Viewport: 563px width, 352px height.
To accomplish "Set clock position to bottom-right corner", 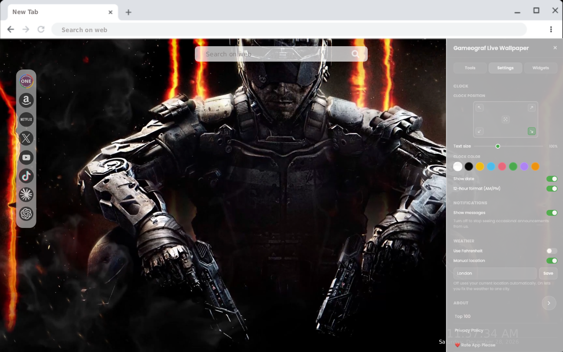I will click(x=532, y=131).
